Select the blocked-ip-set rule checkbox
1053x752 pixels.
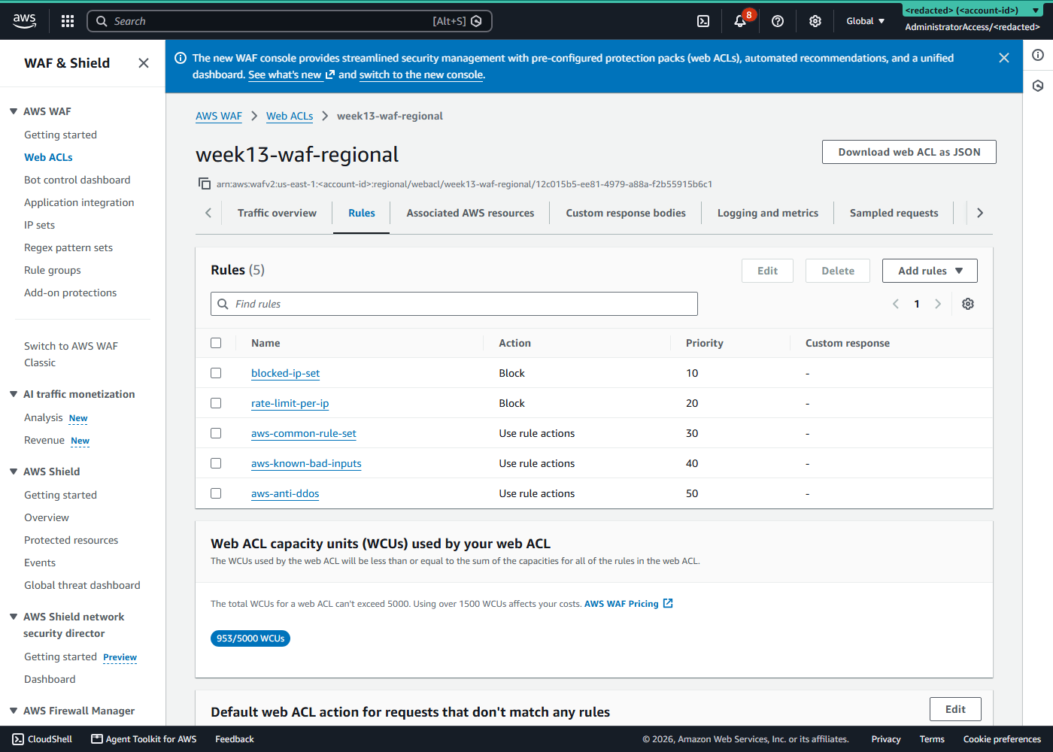[x=216, y=373]
